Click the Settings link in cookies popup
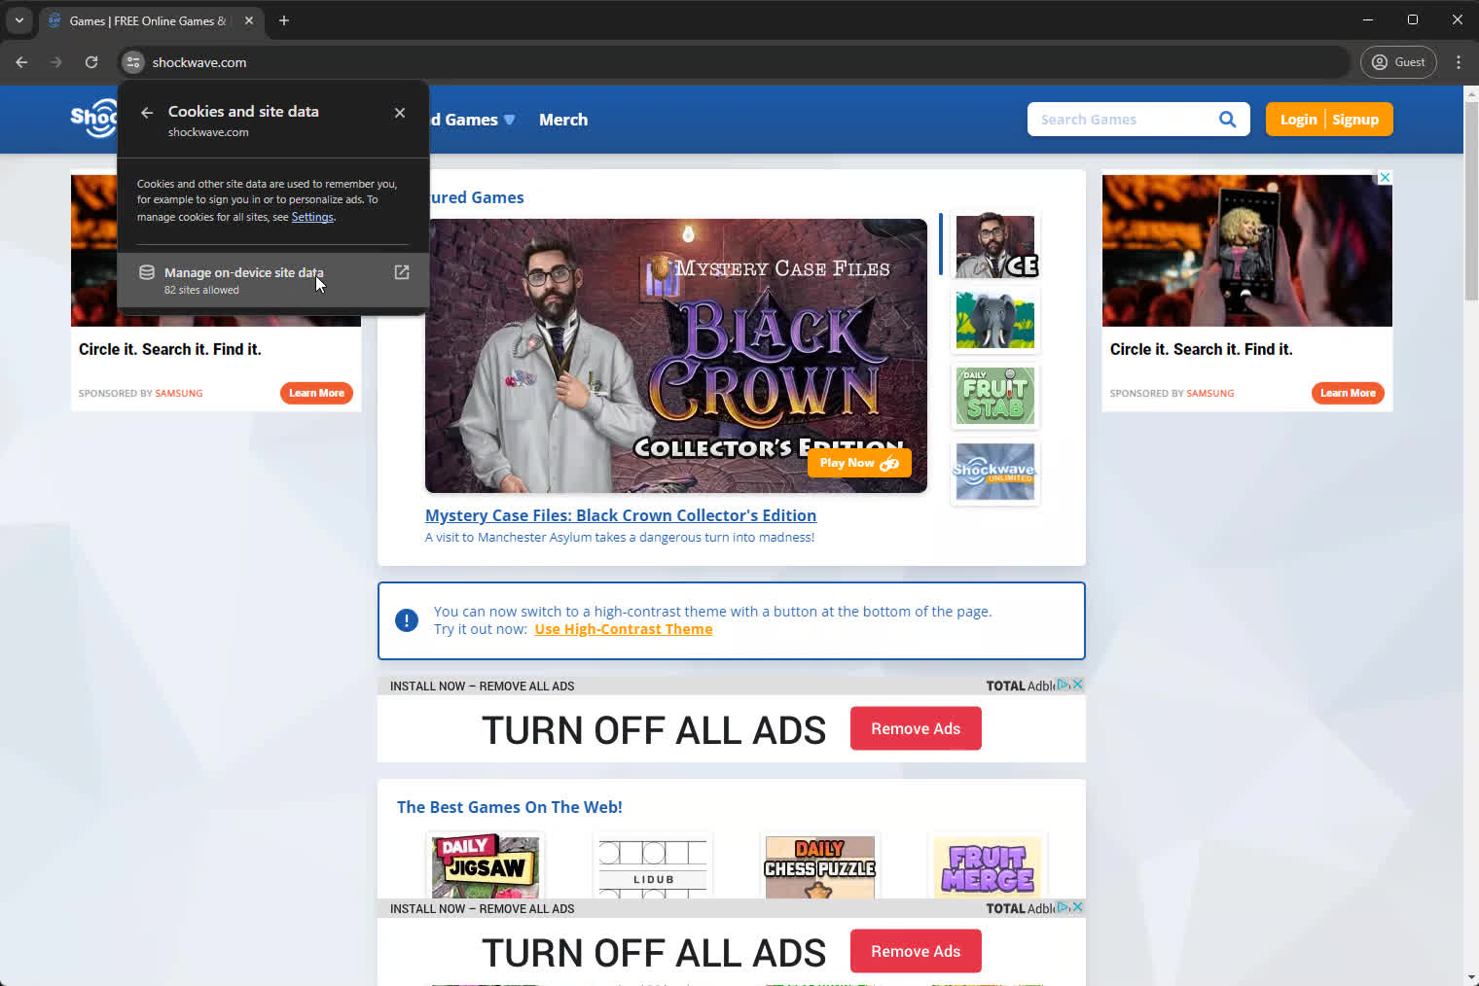 click(x=312, y=217)
